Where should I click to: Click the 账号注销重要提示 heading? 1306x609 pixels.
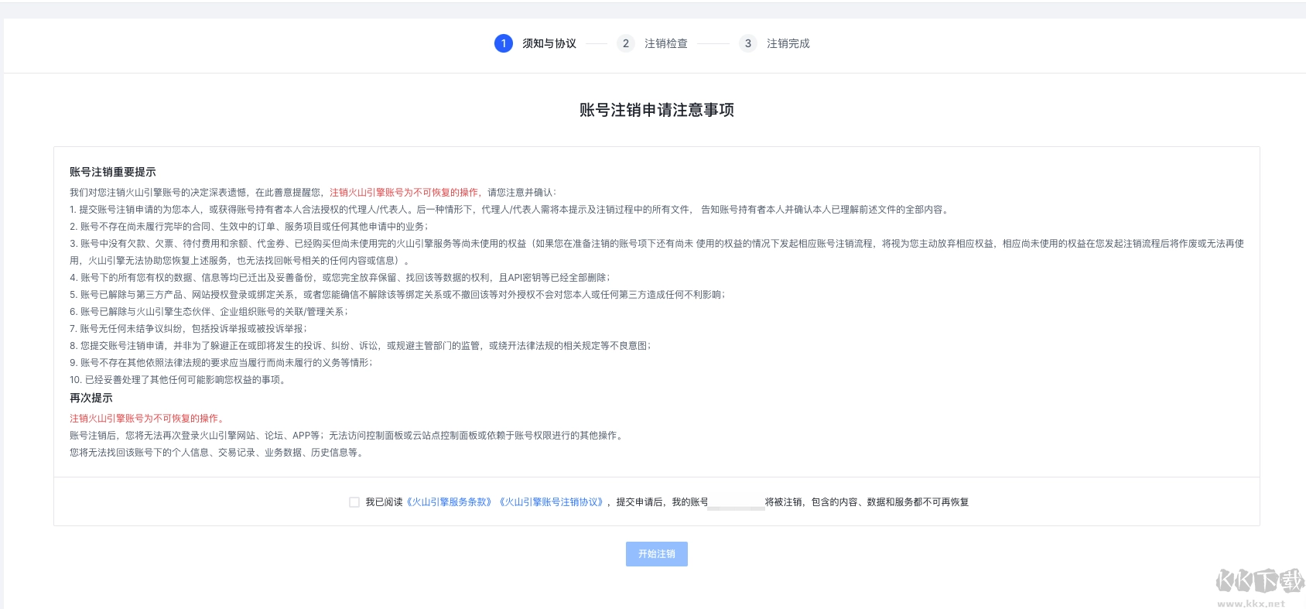click(113, 172)
